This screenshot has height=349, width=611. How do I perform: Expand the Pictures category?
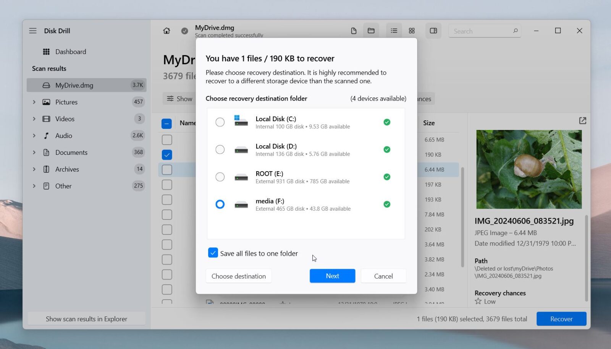[34, 102]
